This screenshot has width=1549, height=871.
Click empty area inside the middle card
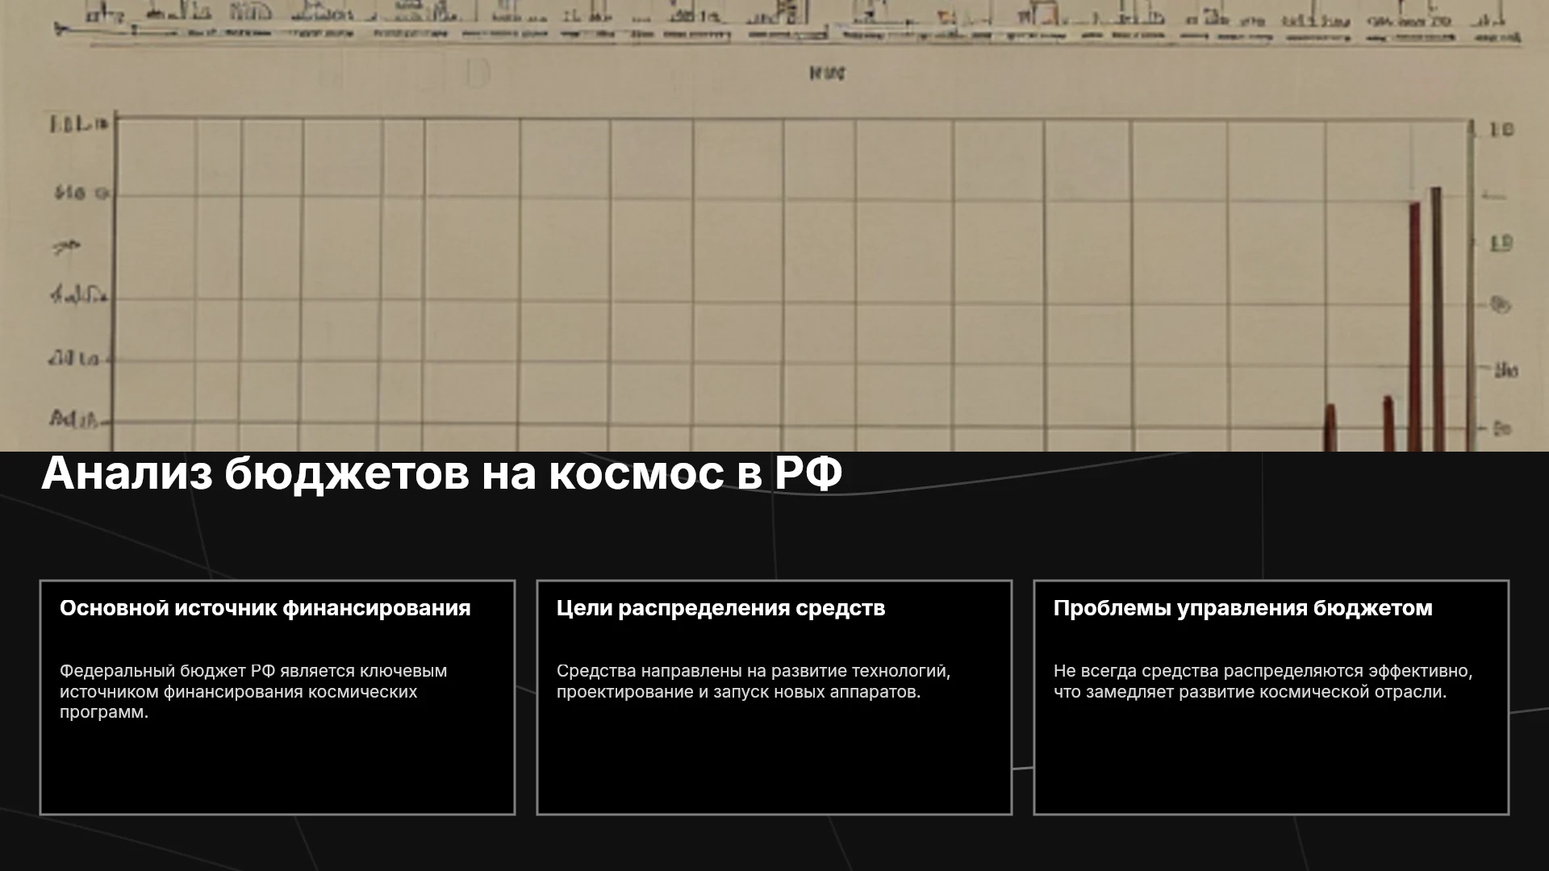click(774, 758)
